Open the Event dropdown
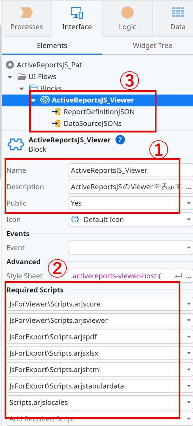This screenshot has width=193, height=426. pyautogui.click(x=130, y=248)
